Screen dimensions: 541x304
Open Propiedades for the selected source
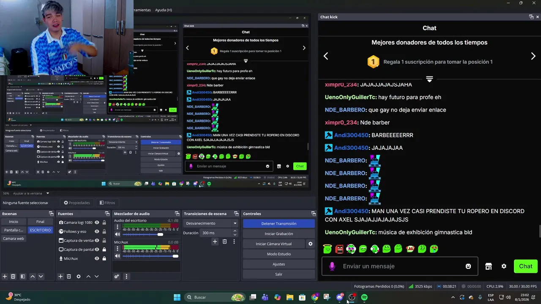click(x=77, y=203)
